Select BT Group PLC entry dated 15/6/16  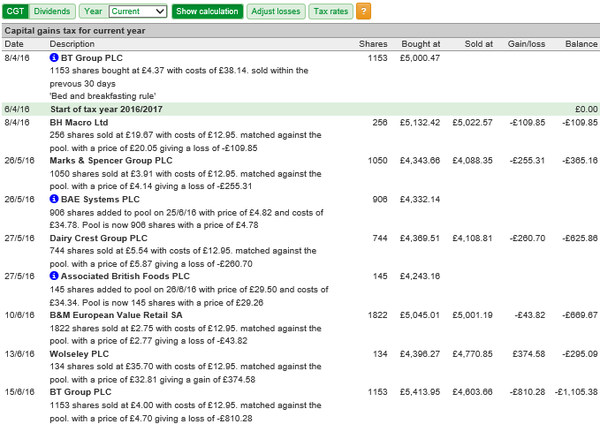80,392
